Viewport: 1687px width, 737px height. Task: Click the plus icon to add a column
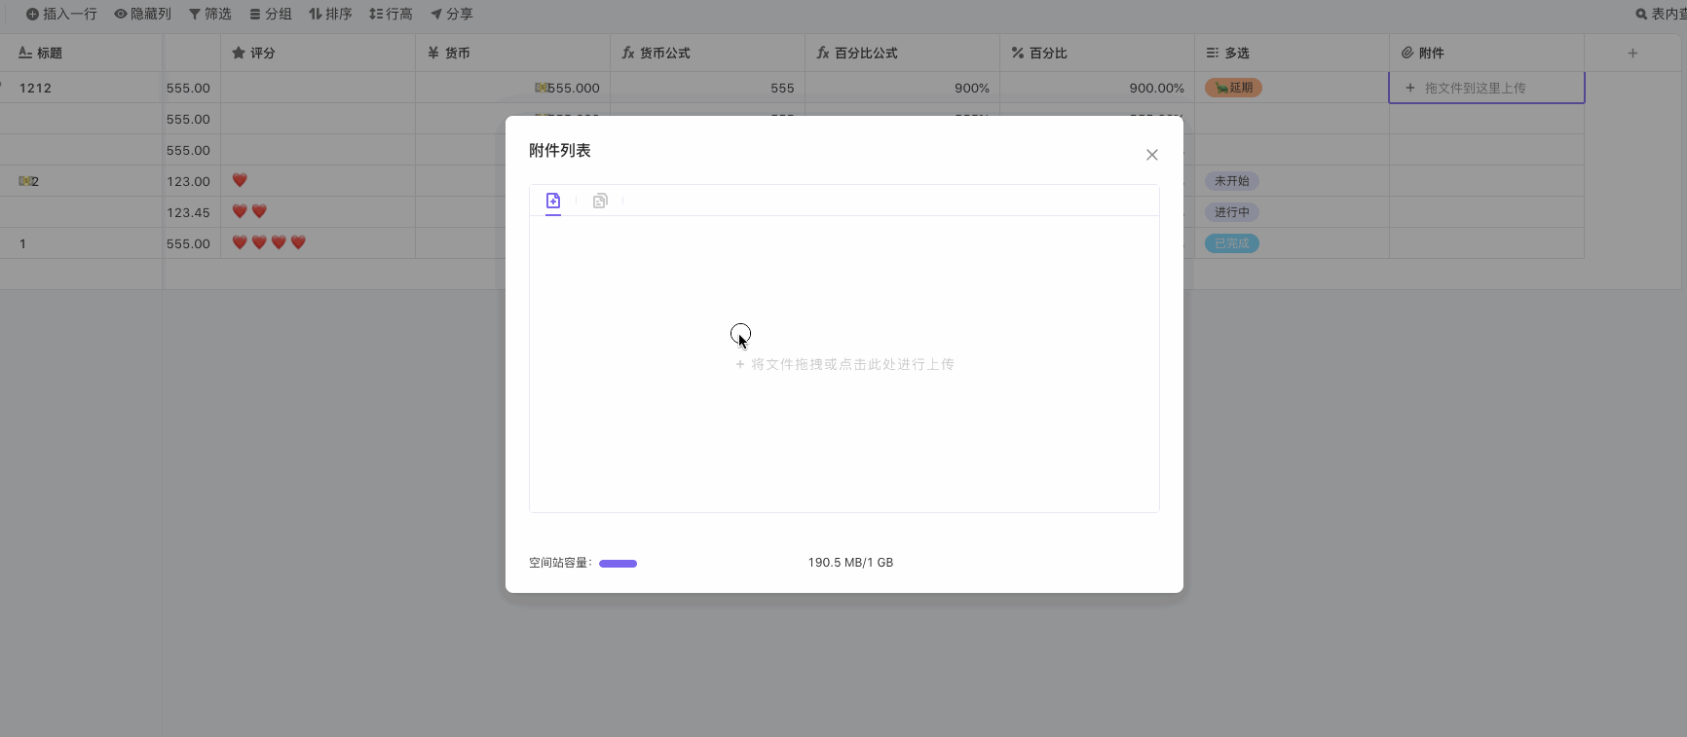click(x=1632, y=53)
